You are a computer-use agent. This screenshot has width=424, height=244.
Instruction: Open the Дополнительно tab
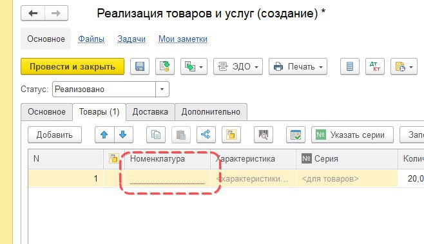(211, 112)
